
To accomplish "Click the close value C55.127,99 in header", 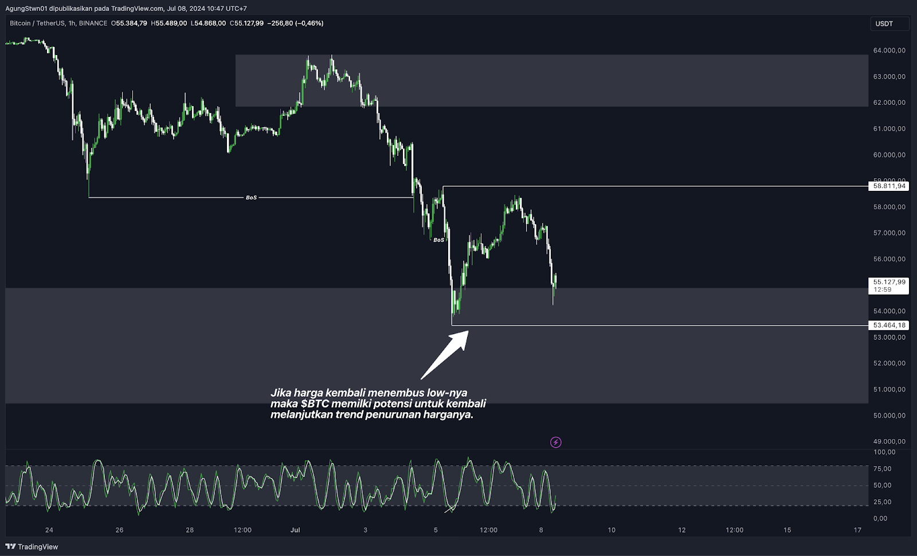I will click(246, 24).
